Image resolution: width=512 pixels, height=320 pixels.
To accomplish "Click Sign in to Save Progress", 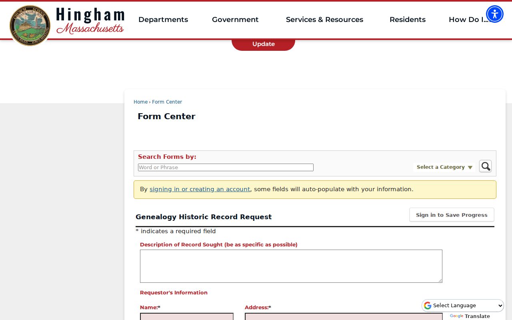I will 452,215.
